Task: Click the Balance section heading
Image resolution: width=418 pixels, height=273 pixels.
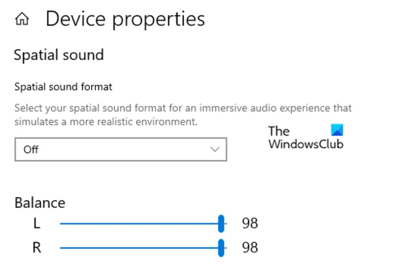Action: (x=40, y=203)
